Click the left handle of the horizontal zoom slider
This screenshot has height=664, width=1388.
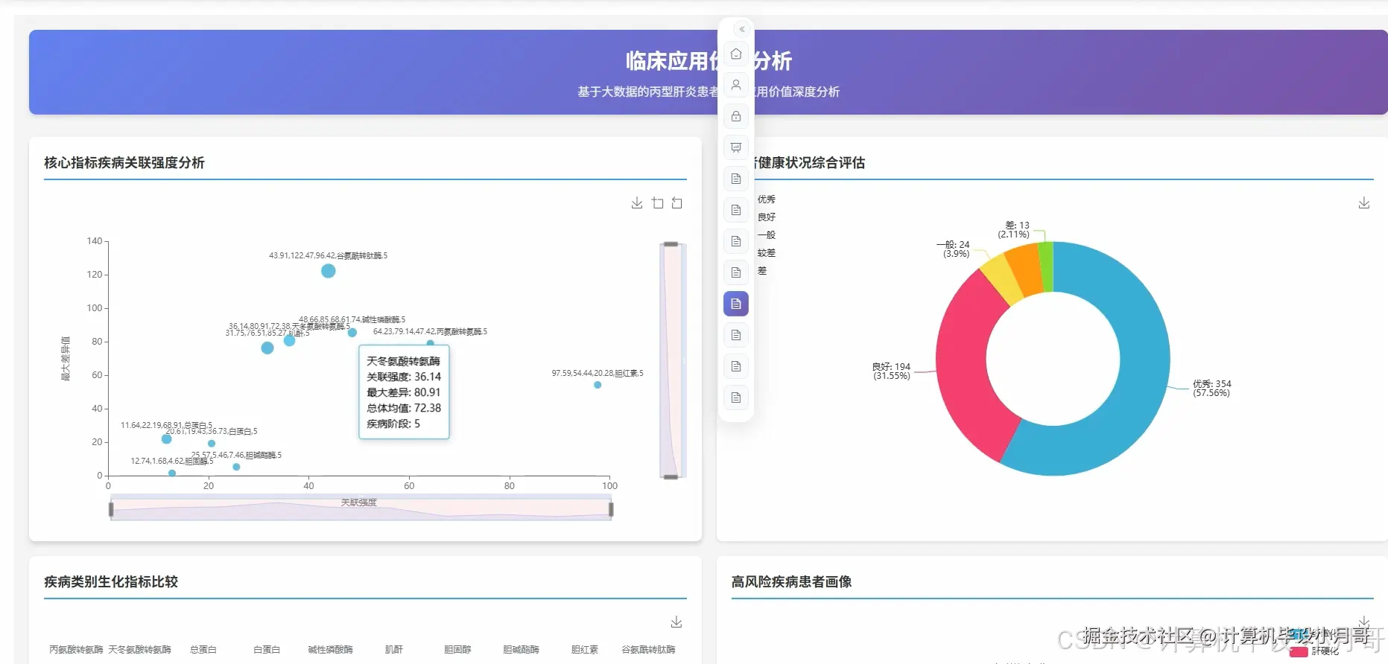pyautogui.click(x=111, y=509)
